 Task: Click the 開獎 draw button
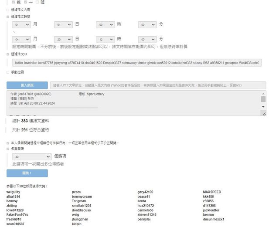[x=27, y=173]
